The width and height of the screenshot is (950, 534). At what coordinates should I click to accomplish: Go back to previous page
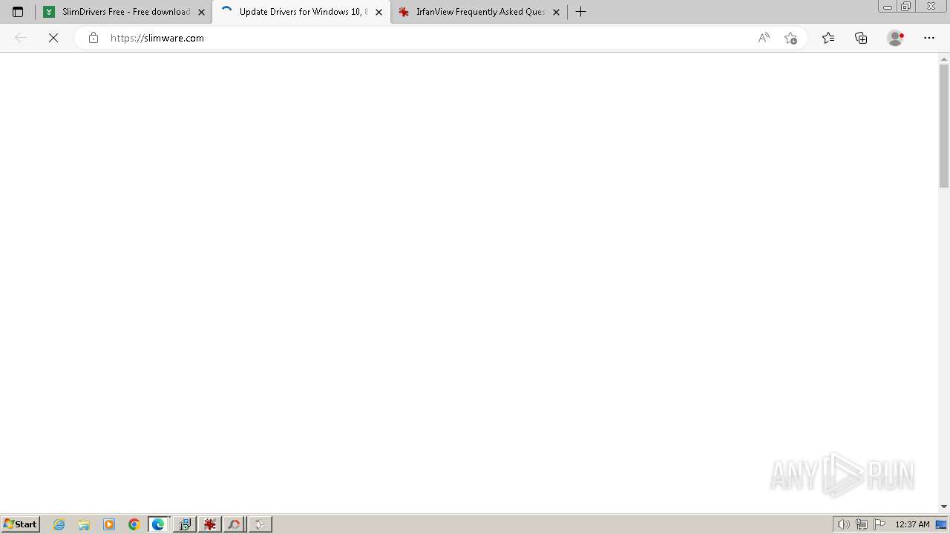tap(21, 38)
